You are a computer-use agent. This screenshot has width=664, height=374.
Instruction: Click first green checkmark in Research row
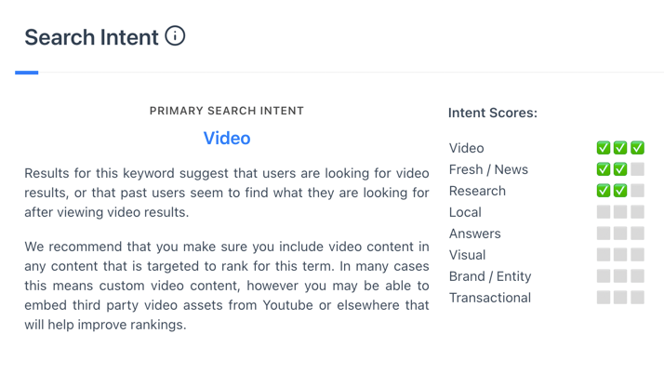pyautogui.click(x=604, y=191)
